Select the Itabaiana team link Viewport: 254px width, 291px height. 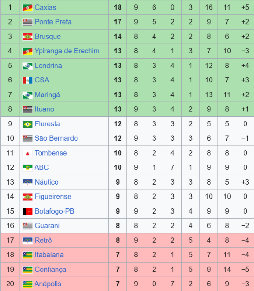click(x=49, y=255)
